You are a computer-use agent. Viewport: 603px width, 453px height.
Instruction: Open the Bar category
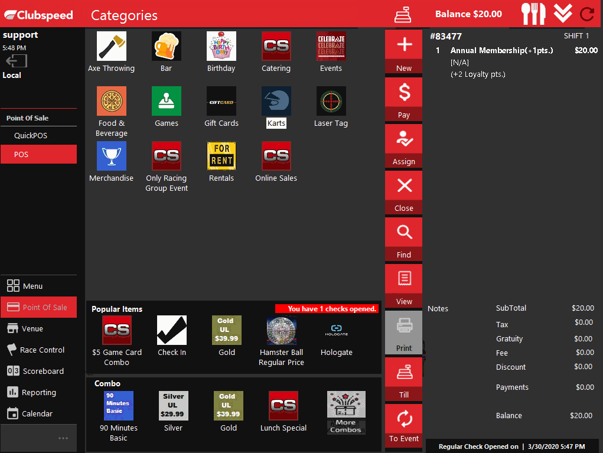[166, 52]
